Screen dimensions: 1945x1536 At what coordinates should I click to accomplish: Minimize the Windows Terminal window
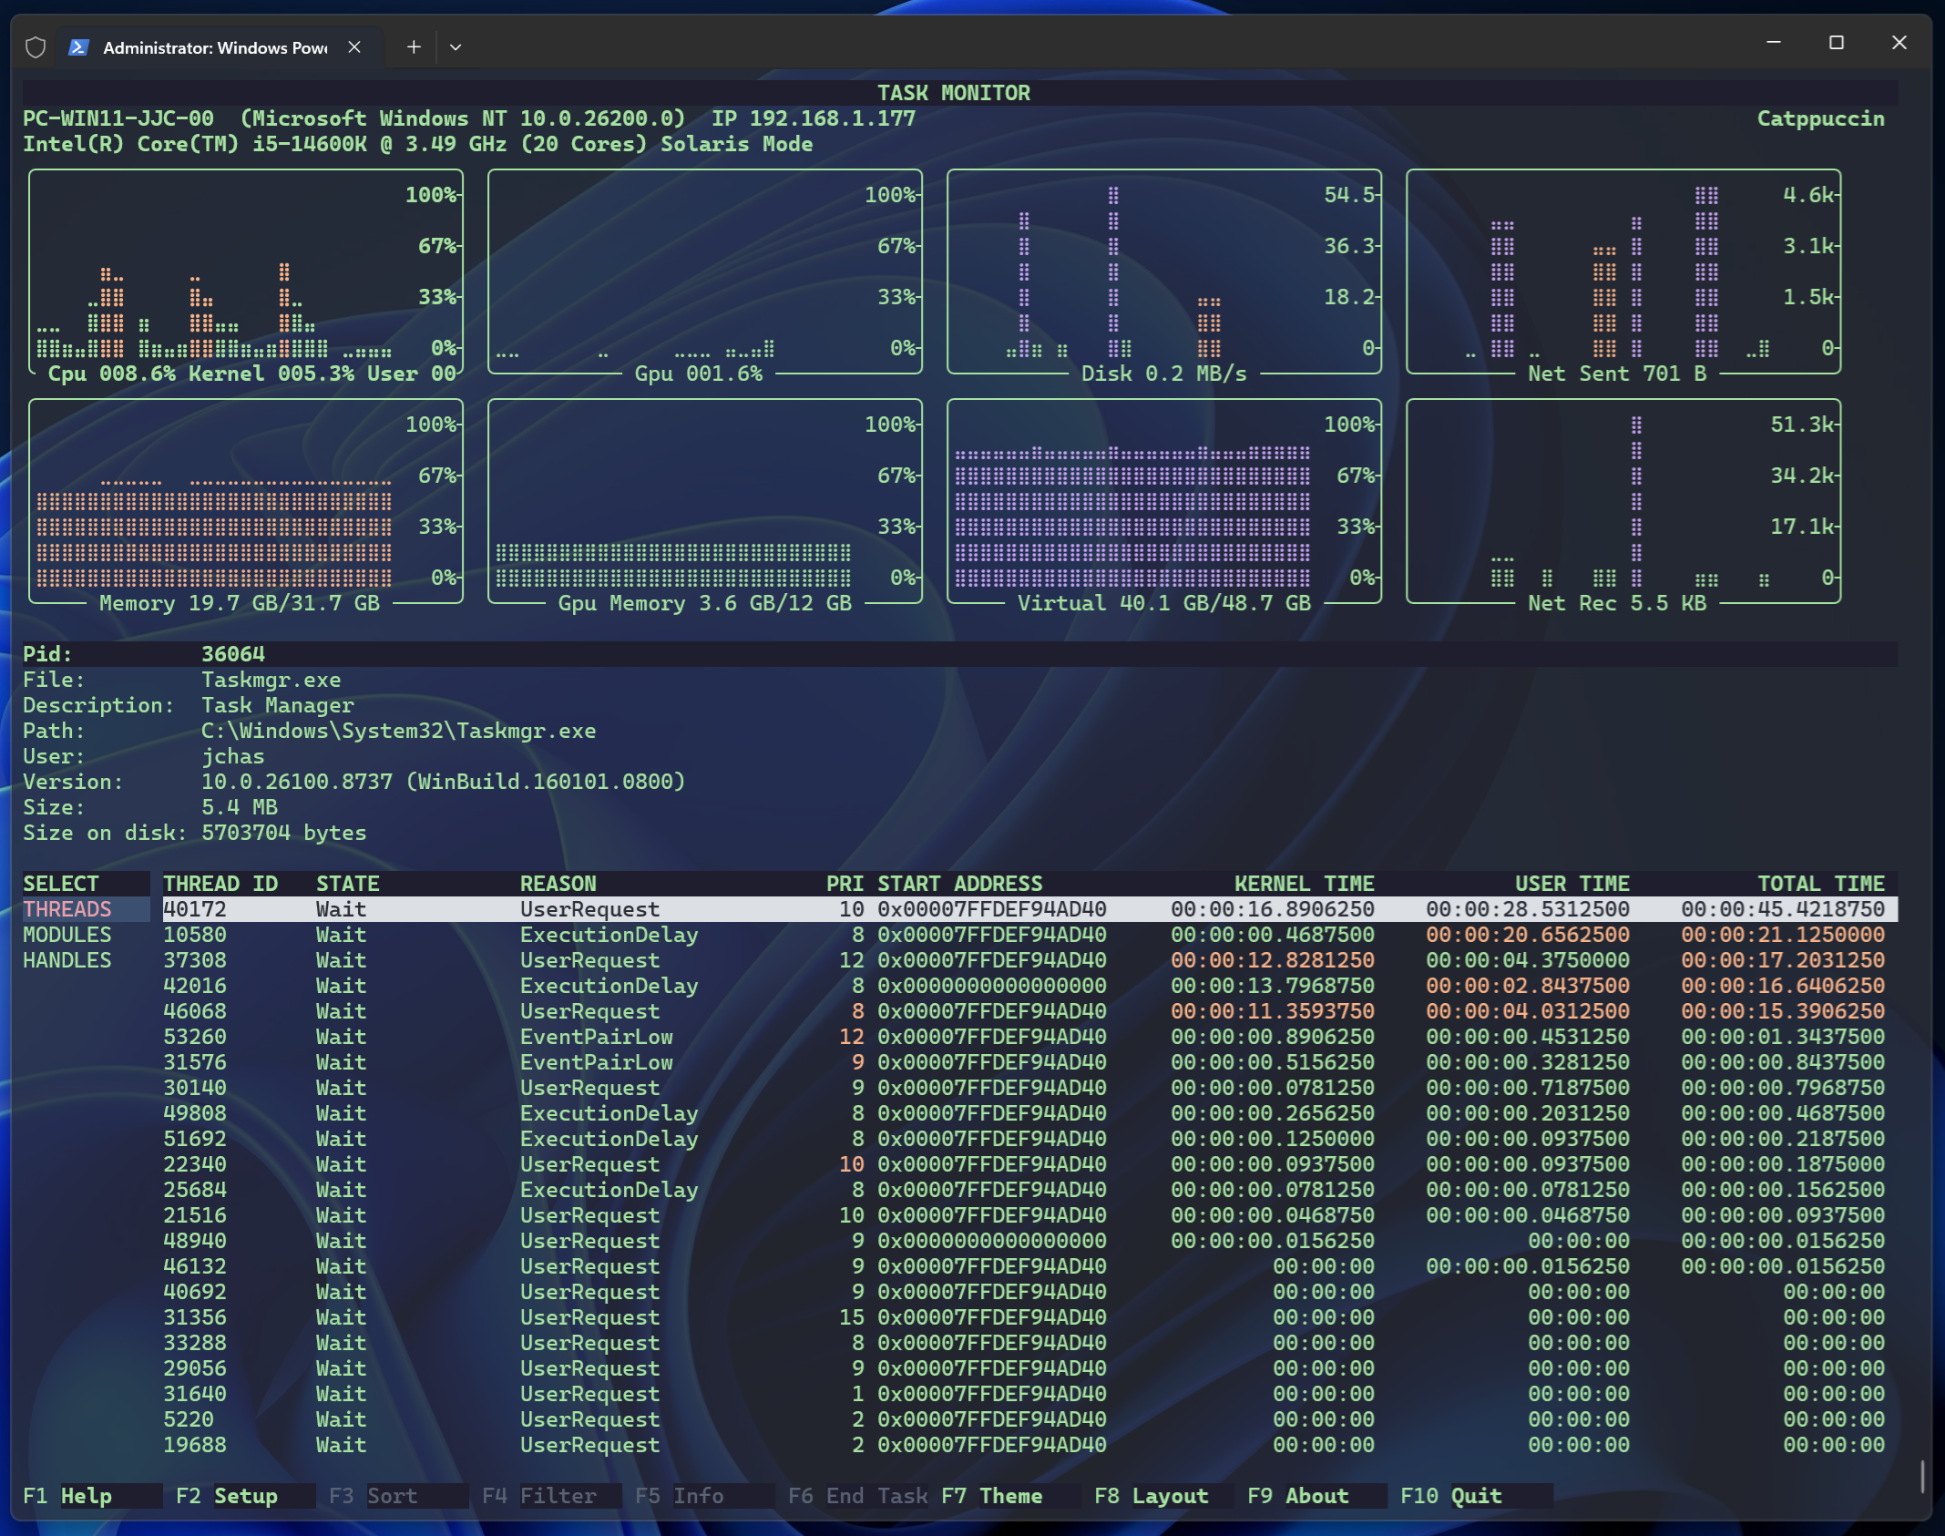1773,43
